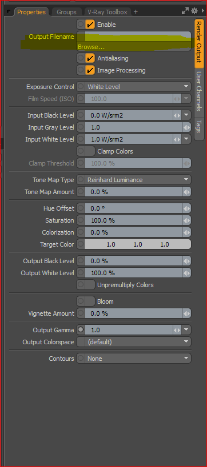Screen dimensions: 207x467
Task: Click the panel expand arrows icon
Action: coord(185,11)
